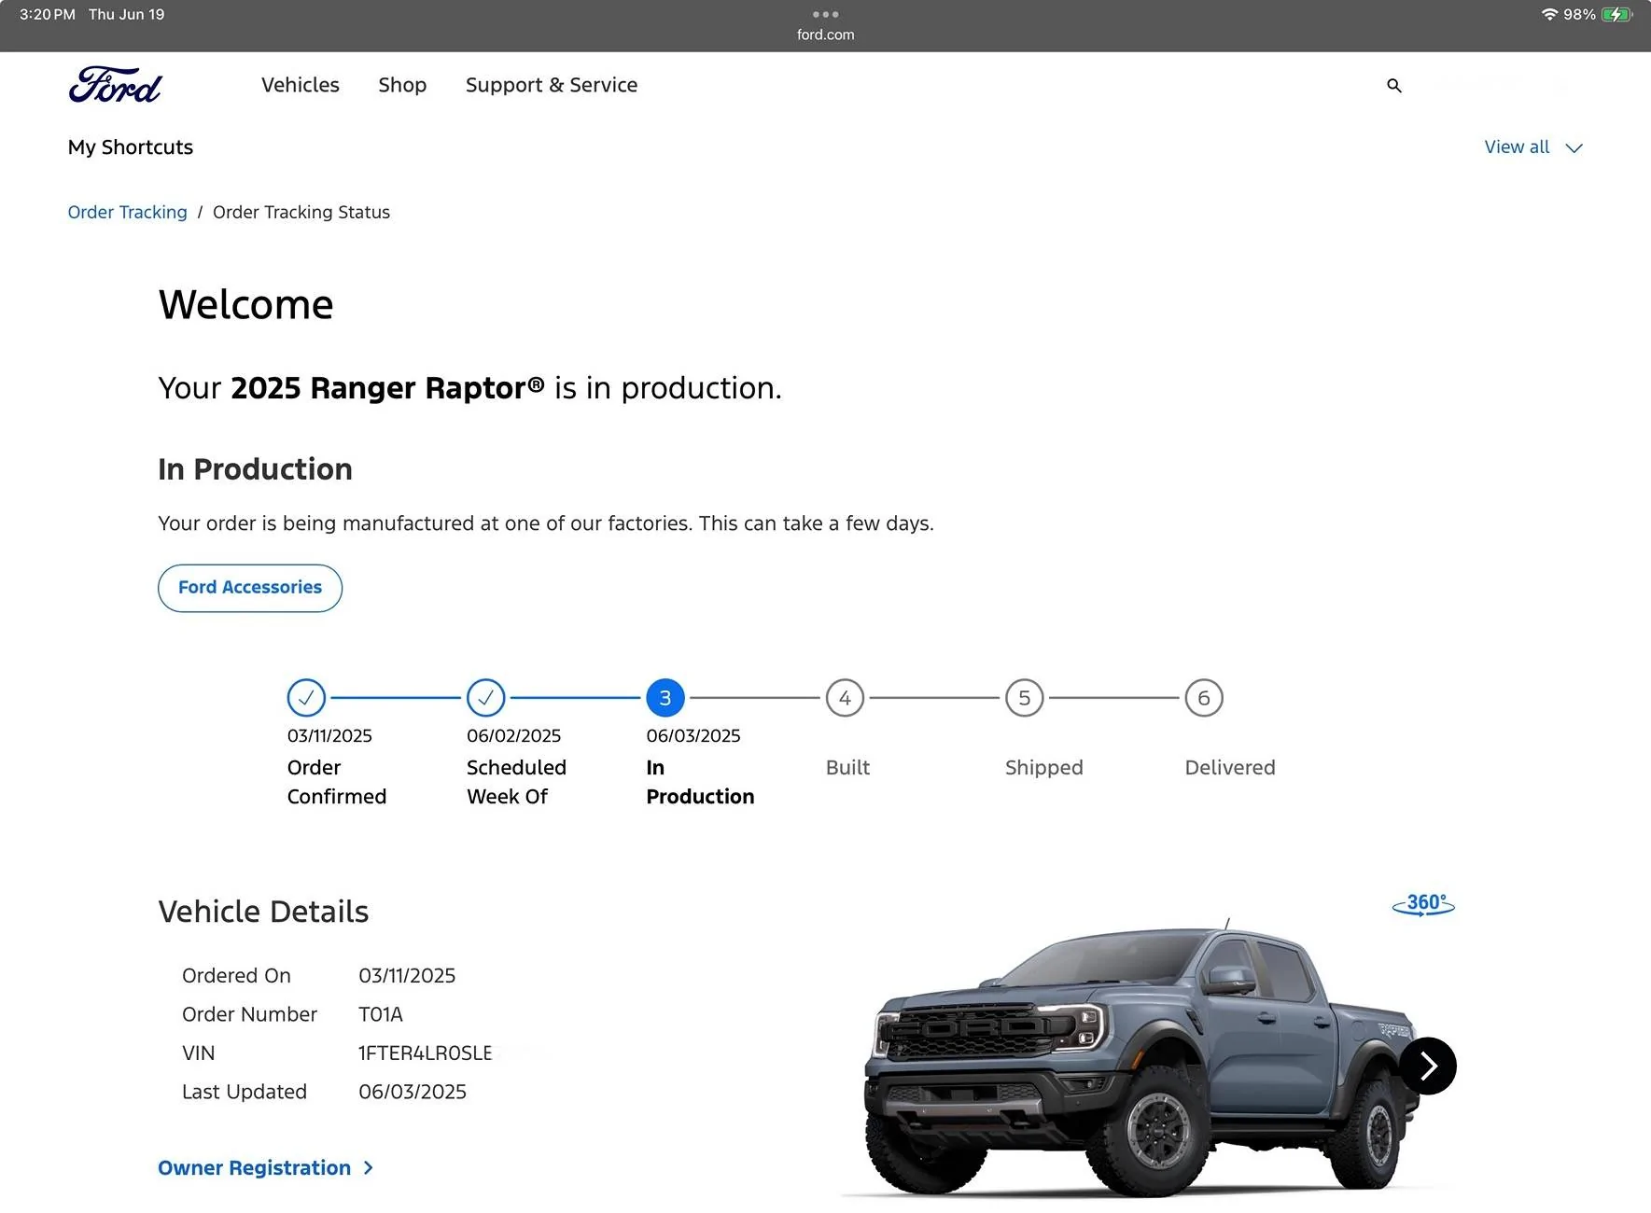Click the Ford Accessories button
Viewport: 1651px width, 1213px height.
(250, 588)
